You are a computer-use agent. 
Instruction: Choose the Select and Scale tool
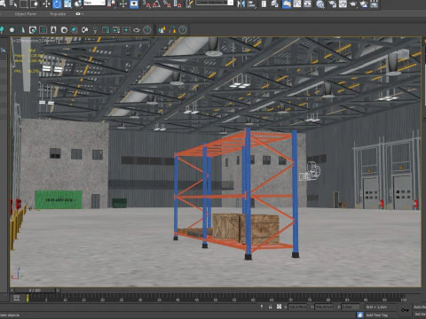point(67,4)
